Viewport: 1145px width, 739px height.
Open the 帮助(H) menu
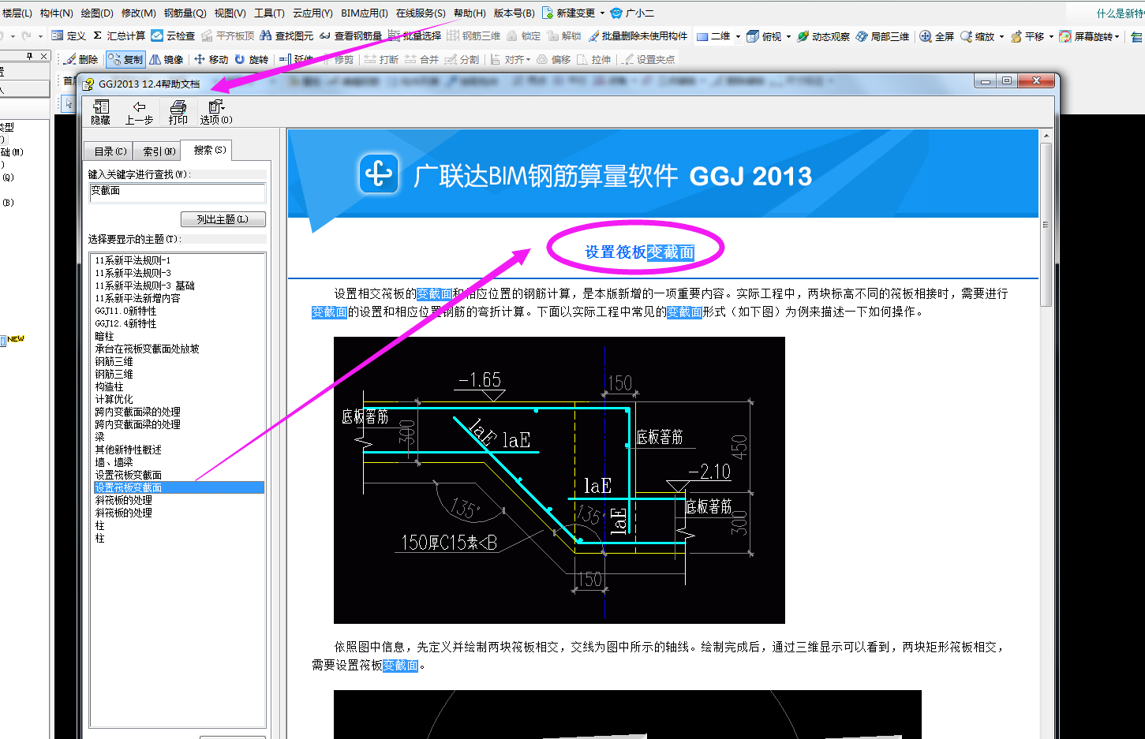470,13
